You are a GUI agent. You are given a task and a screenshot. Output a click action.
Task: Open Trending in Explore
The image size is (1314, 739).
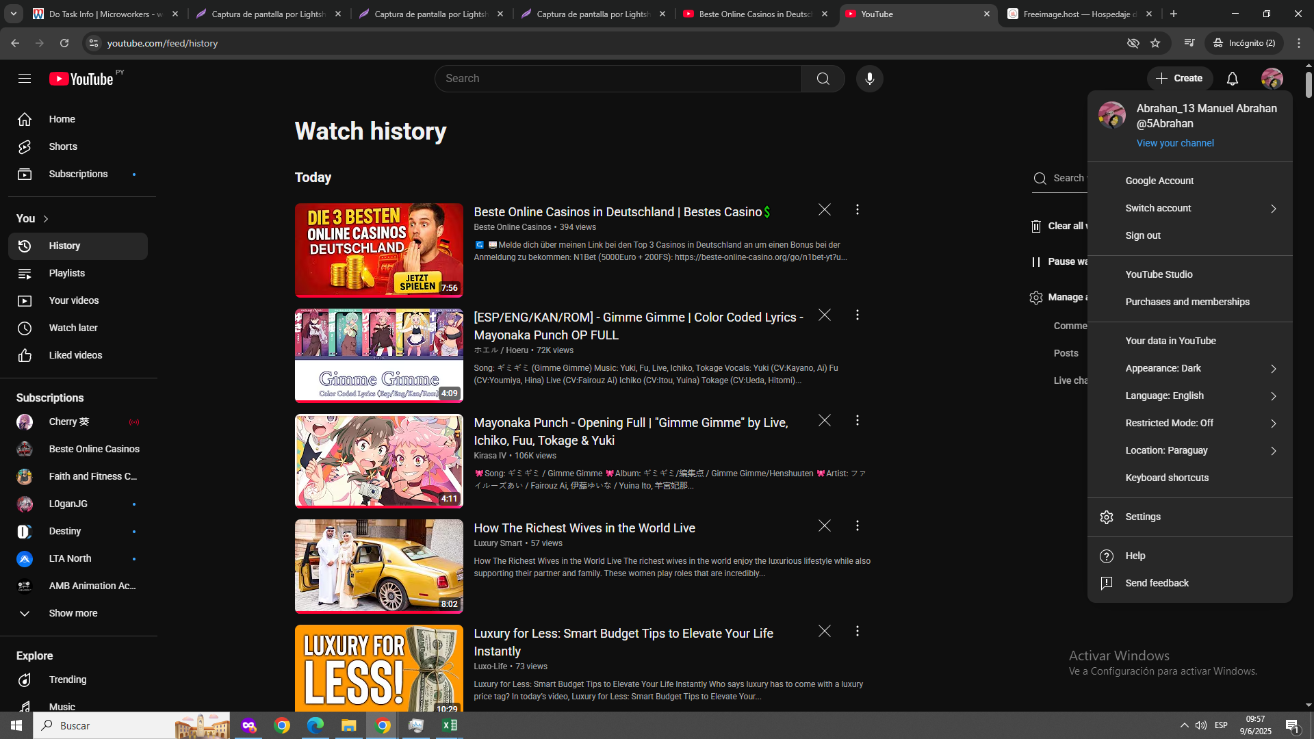click(78, 680)
